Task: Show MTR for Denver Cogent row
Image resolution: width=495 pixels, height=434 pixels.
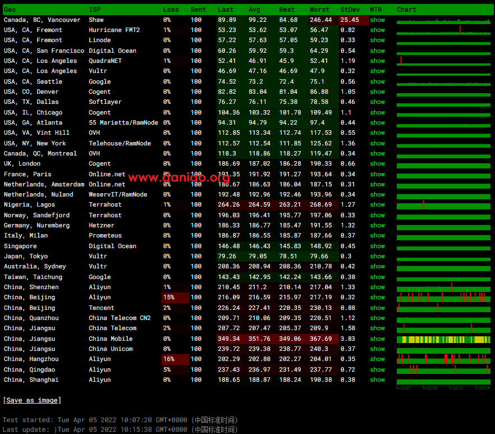Action: (x=377, y=92)
